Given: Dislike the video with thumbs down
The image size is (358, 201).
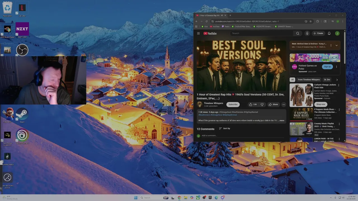Looking at the screenshot, I should (262, 104).
